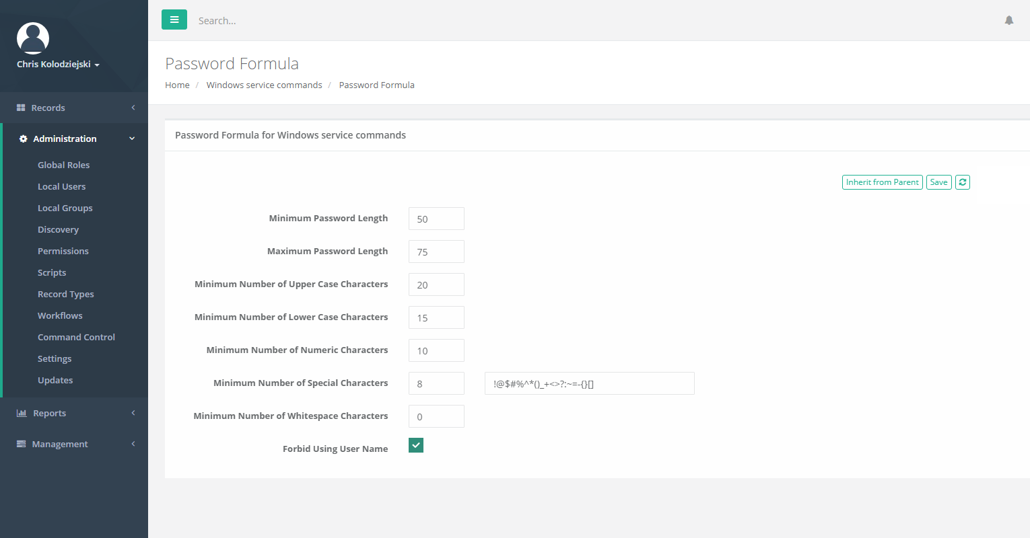
Task: Click the Administration gear icon
Action: 24,139
